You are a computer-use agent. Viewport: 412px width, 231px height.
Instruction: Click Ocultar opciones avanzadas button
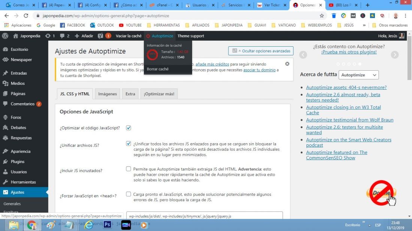click(x=261, y=51)
